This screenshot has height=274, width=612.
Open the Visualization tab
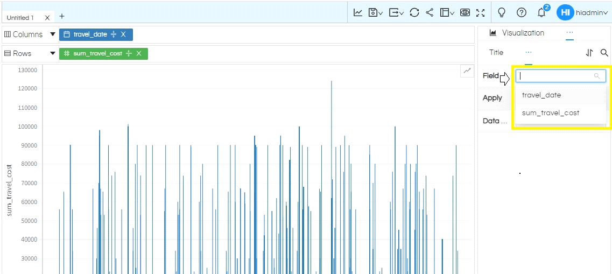coord(523,33)
